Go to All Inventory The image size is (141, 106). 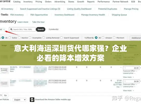tap(7, 9)
